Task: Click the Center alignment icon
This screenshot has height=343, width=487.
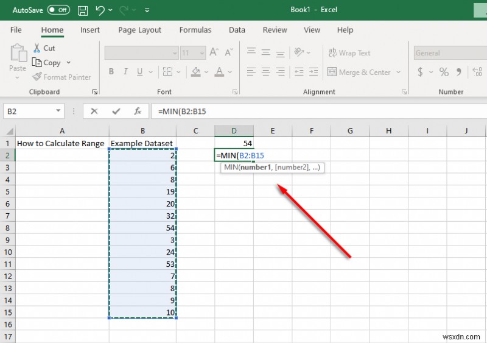Action: point(266,72)
